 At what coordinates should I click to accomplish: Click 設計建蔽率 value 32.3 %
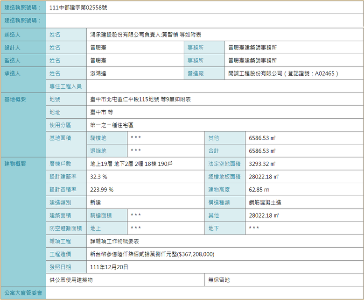coord(98,177)
